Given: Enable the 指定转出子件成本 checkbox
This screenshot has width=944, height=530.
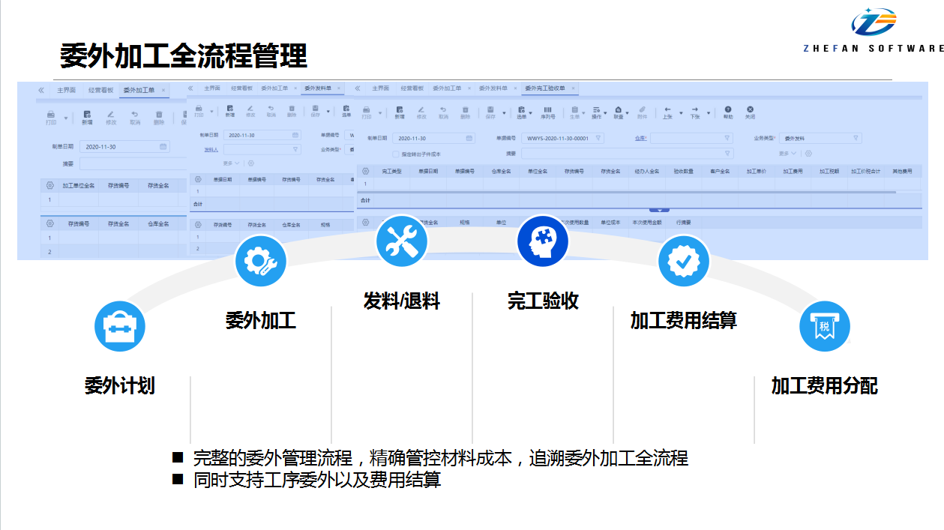Looking at the screenshot, I should click(x=397, y=154).
